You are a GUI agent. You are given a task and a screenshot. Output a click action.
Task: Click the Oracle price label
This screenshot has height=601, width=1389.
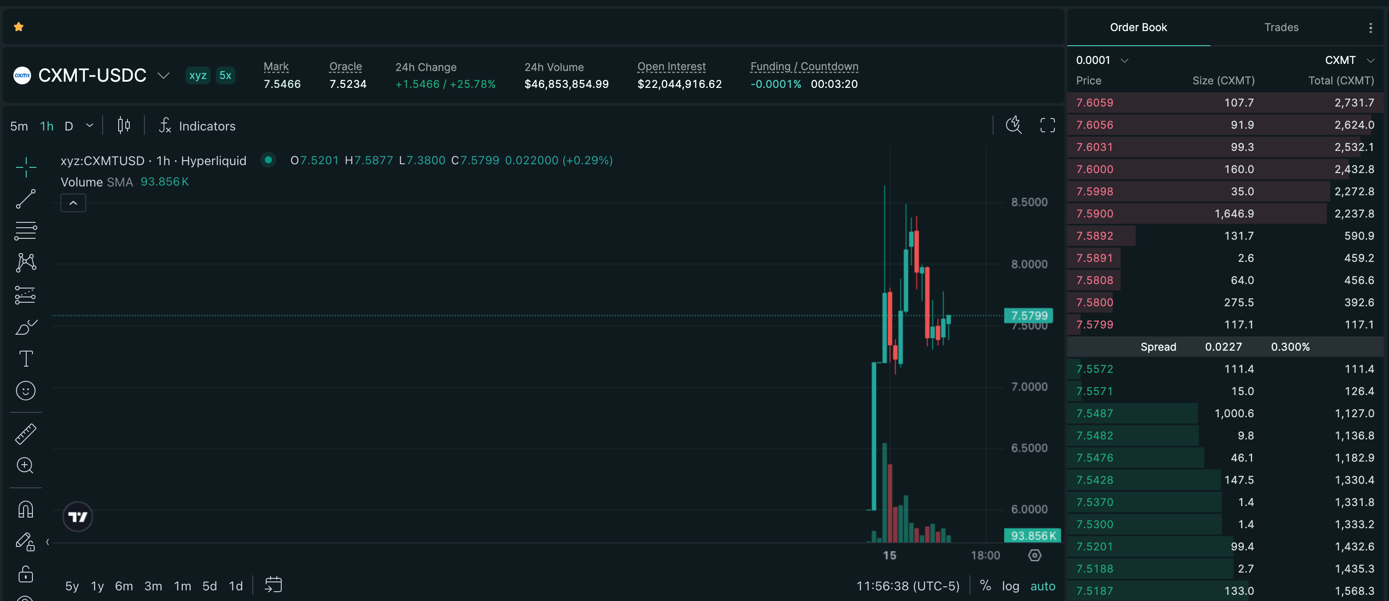(x=346, y=67)
